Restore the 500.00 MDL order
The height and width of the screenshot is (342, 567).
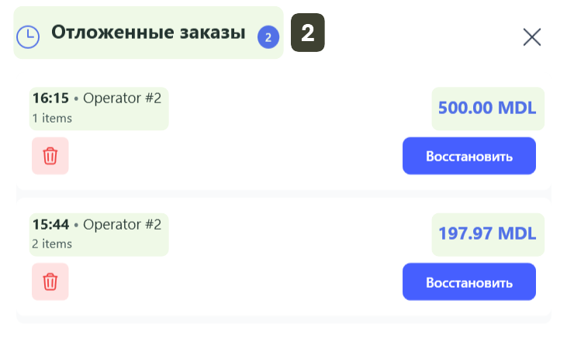[x=468, y=156]
